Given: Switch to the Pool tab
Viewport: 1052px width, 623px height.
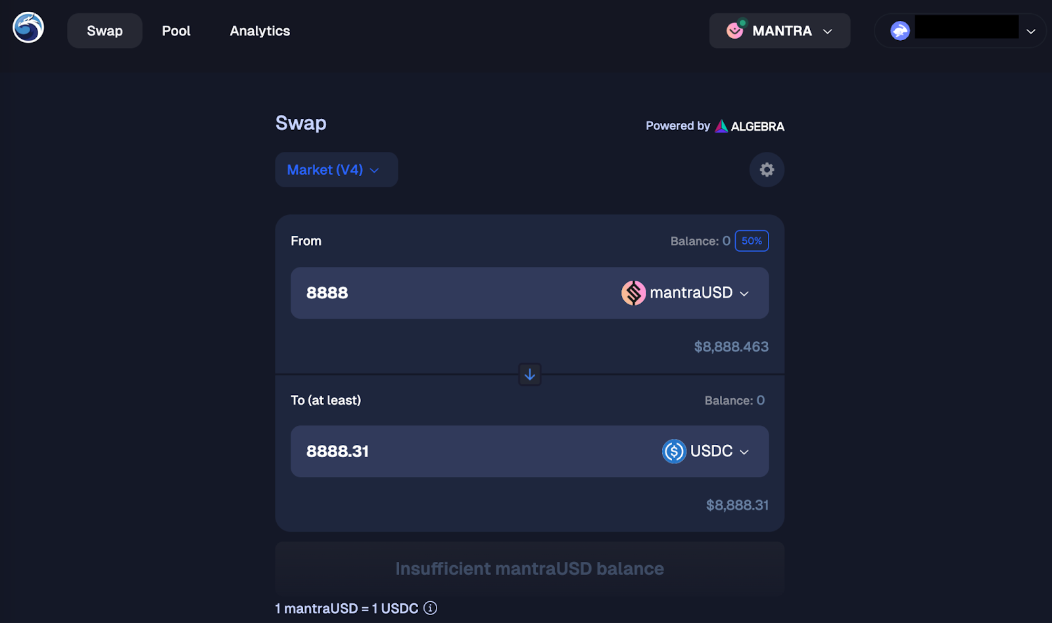Looking at the screenshot, I should (x=176, y=31).
